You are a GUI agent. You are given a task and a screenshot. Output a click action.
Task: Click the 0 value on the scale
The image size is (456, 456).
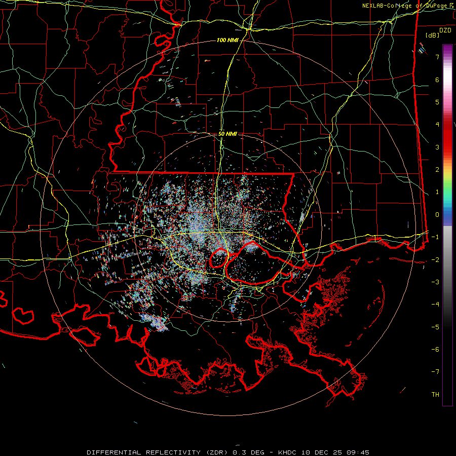click(x=437, y=215)
